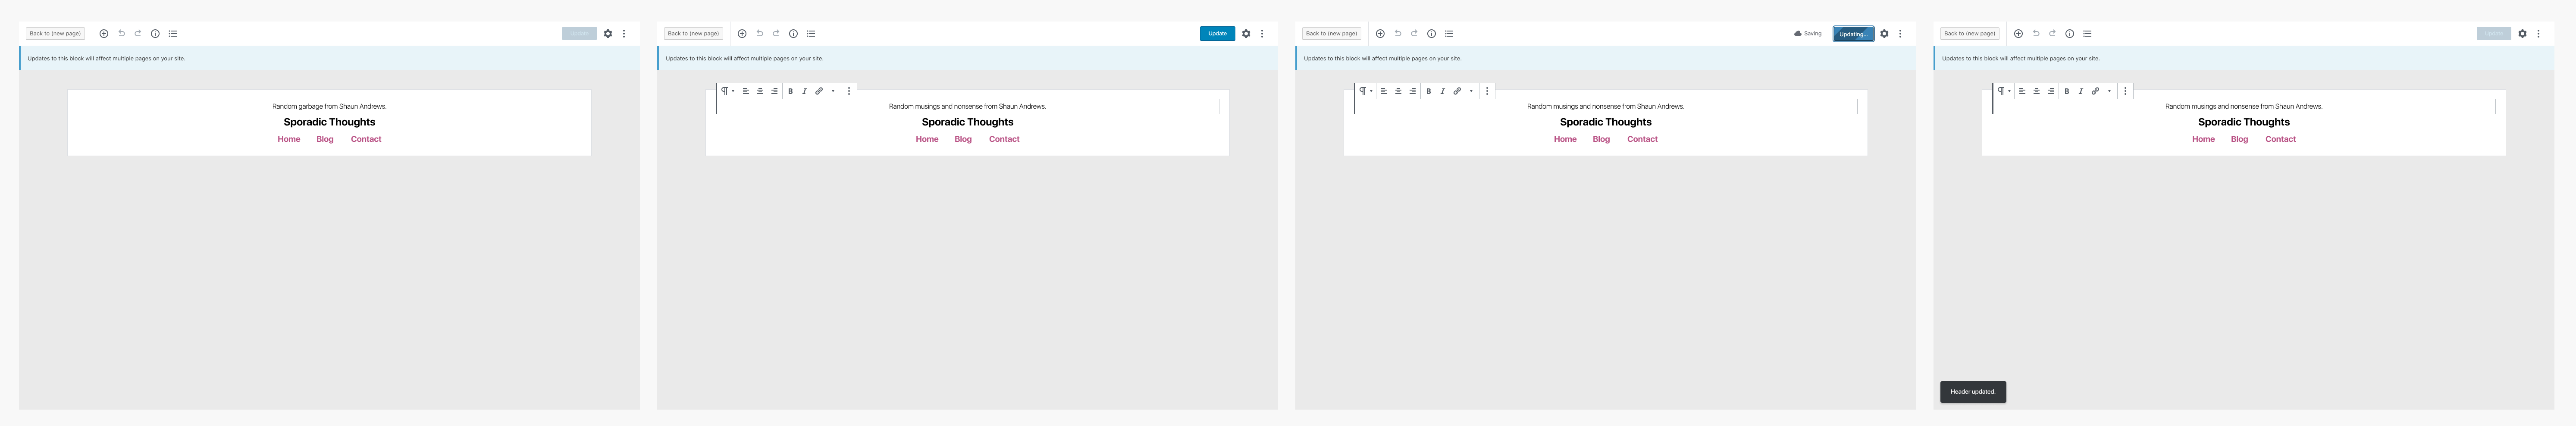
Task: Open block more options in second panel toolbar
Action: coord(849,91)
